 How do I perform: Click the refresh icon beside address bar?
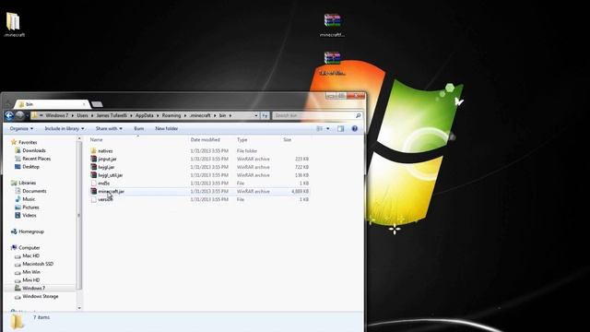(265, 115)
